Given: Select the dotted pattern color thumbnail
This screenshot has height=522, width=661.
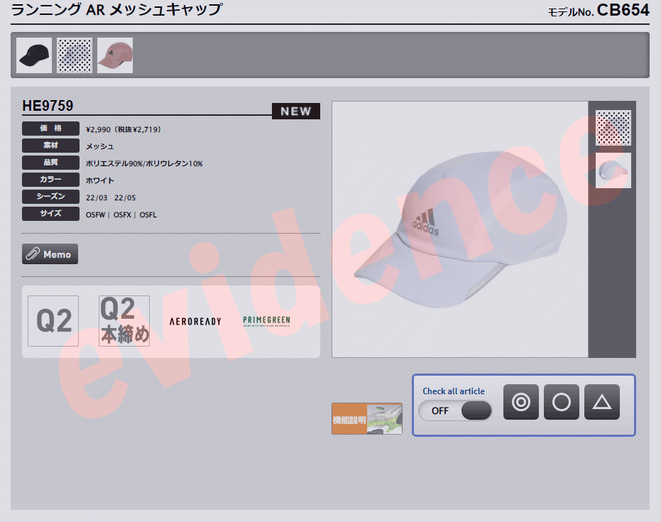Looking at the screenshot, I should click(75, 55).
